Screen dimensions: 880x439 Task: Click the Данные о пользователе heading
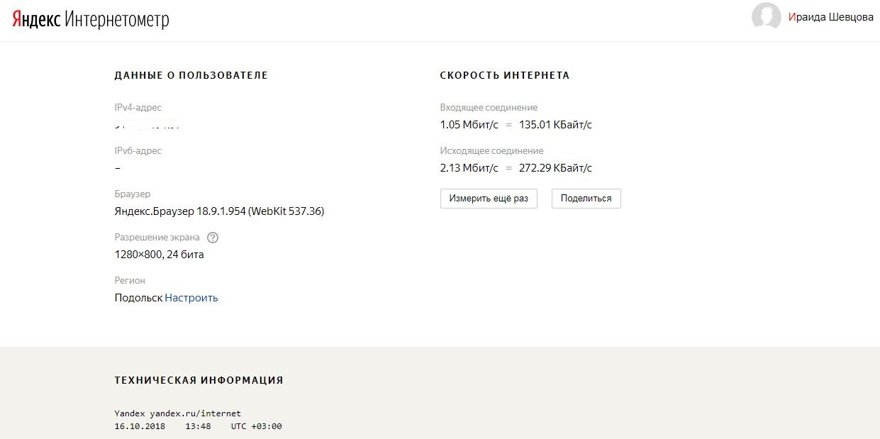(x=191, y=75)
